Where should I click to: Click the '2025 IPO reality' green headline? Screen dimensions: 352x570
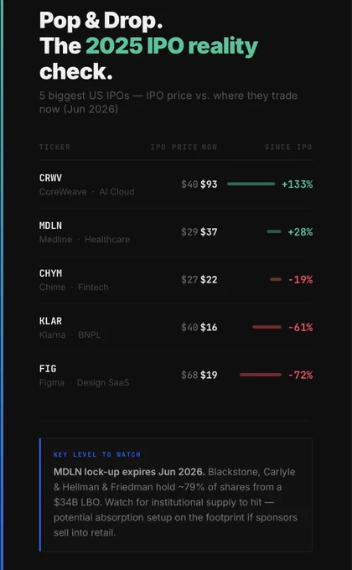172,47
